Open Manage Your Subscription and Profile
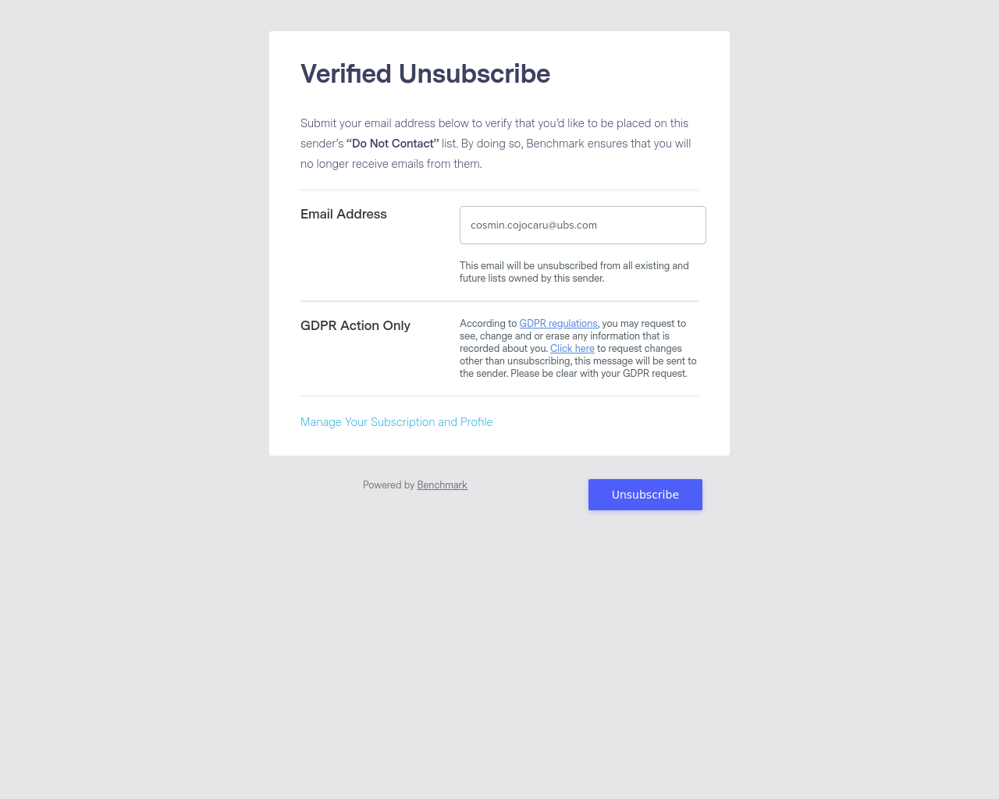The width and height of the screenshot is (999, 799). [396, 422]
